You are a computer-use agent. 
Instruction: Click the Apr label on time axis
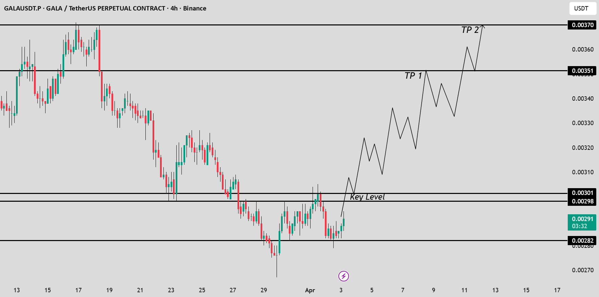coord(310,290)
